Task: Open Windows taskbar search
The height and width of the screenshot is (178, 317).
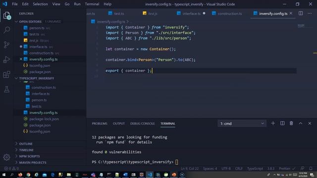Action: click(12, 175)
